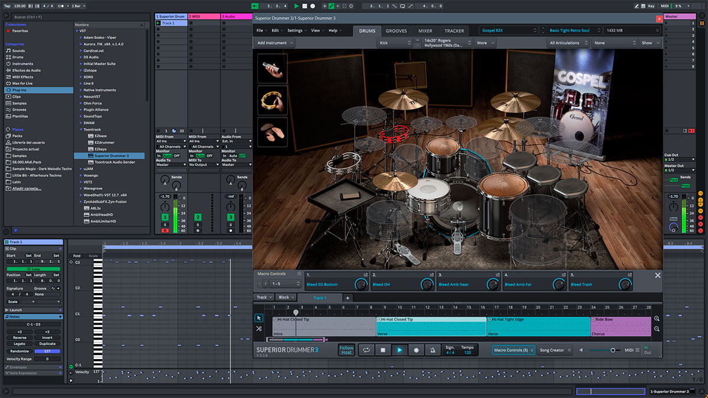
Task: Switch to the MIXER tab
Action: (x=425, y=31)
